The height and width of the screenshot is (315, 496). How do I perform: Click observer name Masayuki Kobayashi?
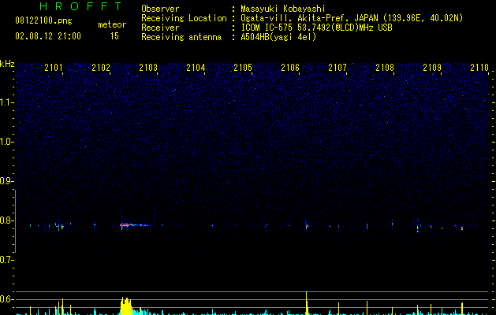coord(283,9)
